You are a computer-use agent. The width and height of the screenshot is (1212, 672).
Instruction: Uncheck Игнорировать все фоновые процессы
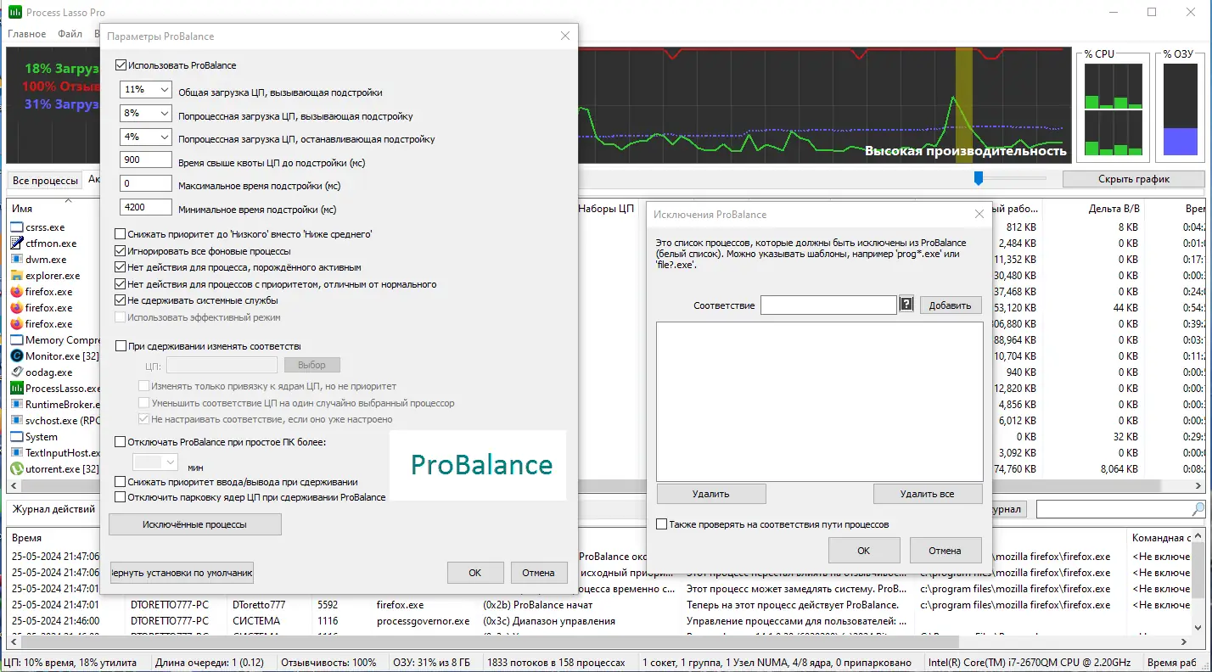[x=119, y=249]
